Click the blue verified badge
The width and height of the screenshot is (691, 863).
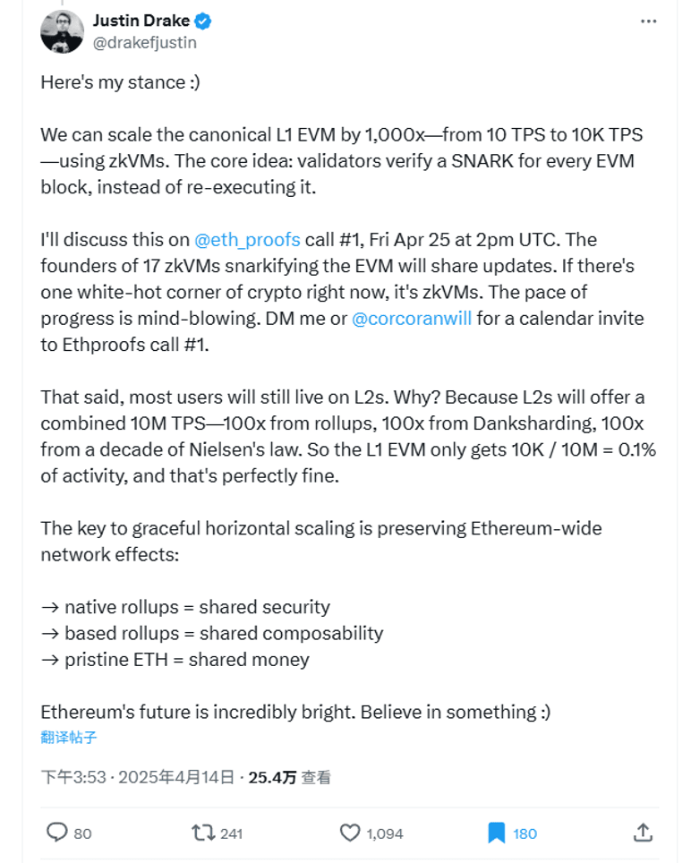click(203, 21)
